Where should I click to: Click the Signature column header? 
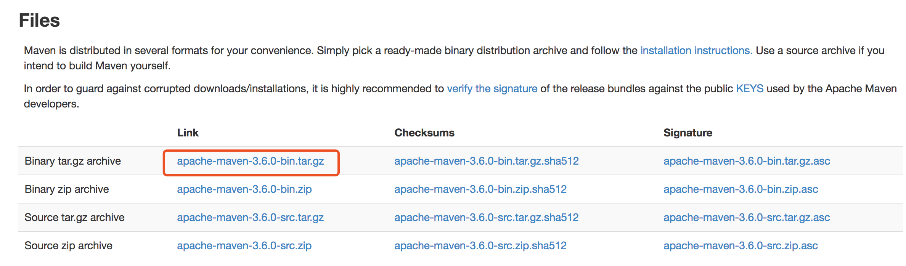[688, 133]
